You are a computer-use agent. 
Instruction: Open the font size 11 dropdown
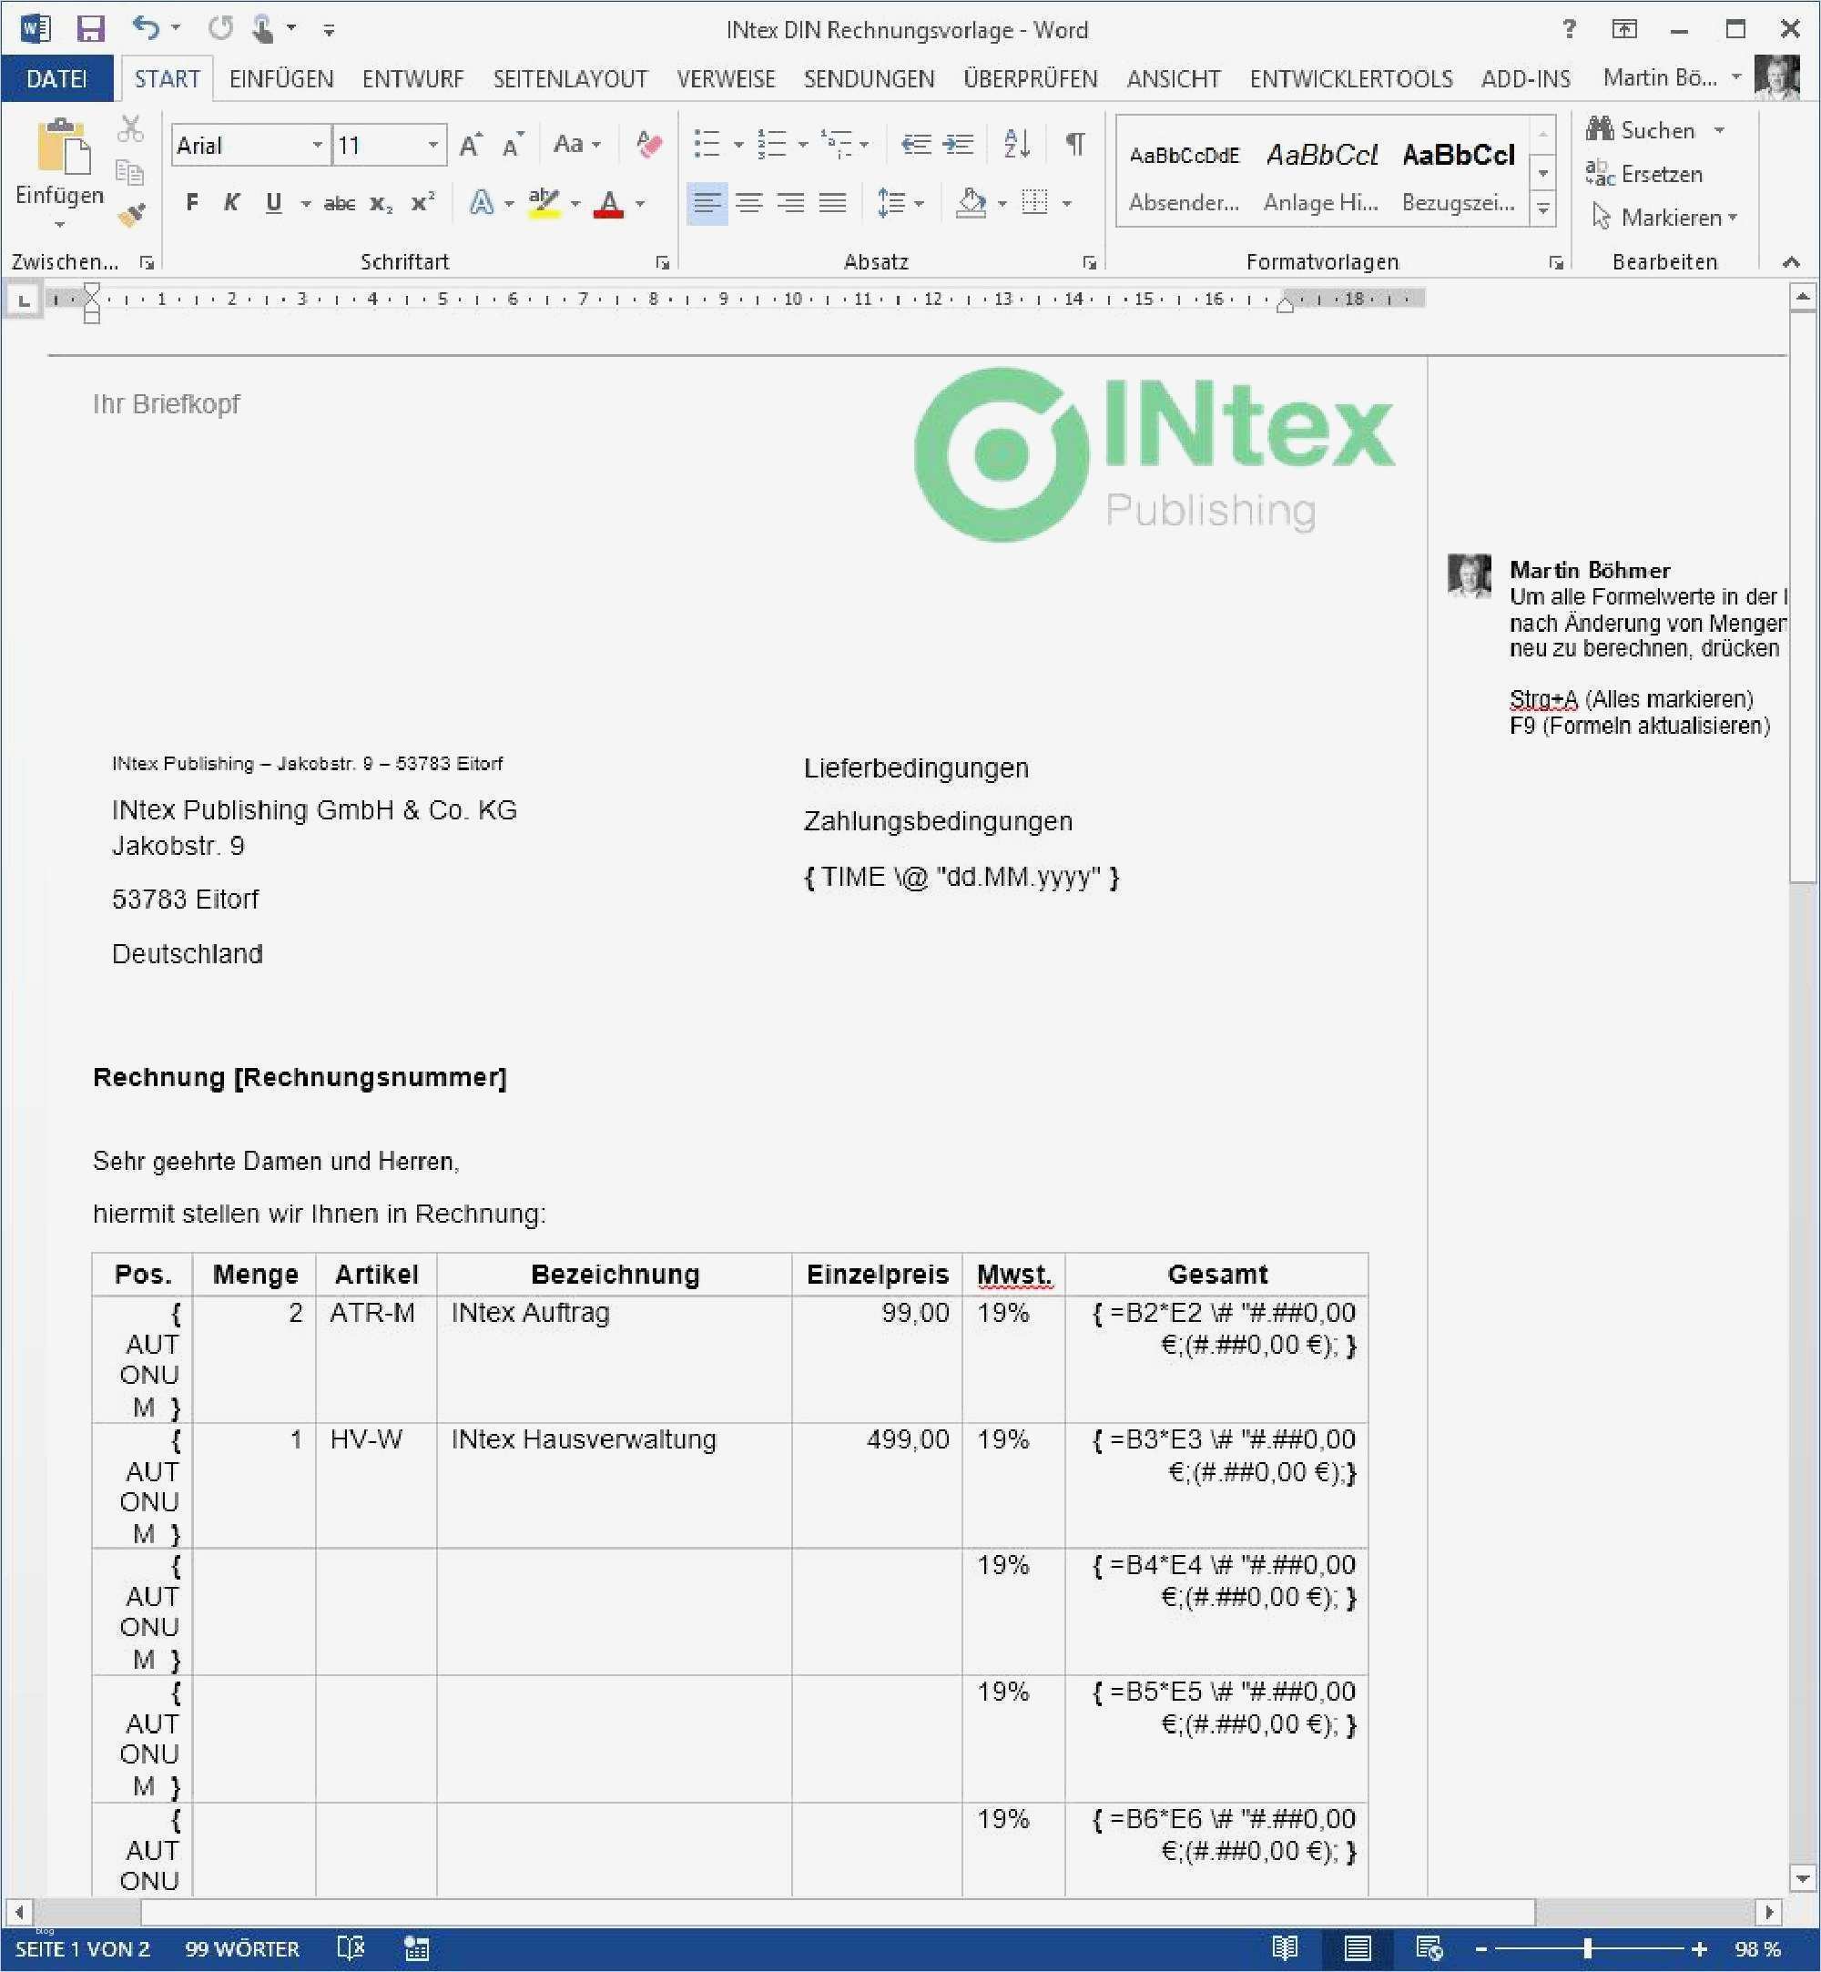tap(432, 145)
